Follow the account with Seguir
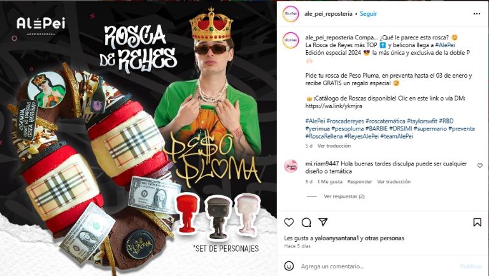The height and width of the screenshot is (276, 489). pos(368,14)
